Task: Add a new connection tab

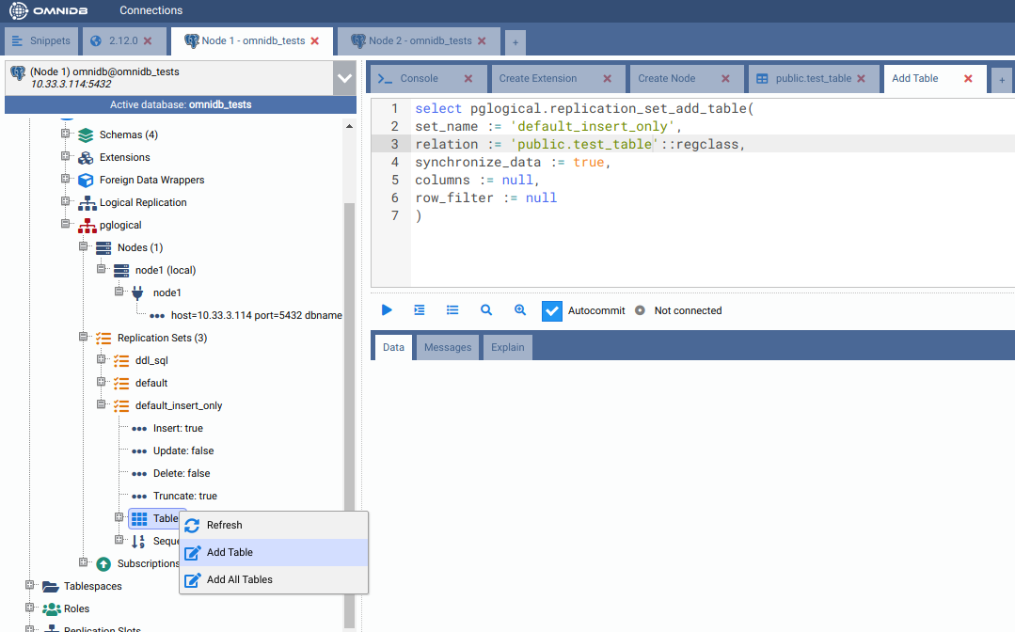Action: pyautogui.click(x=515, y=42)
